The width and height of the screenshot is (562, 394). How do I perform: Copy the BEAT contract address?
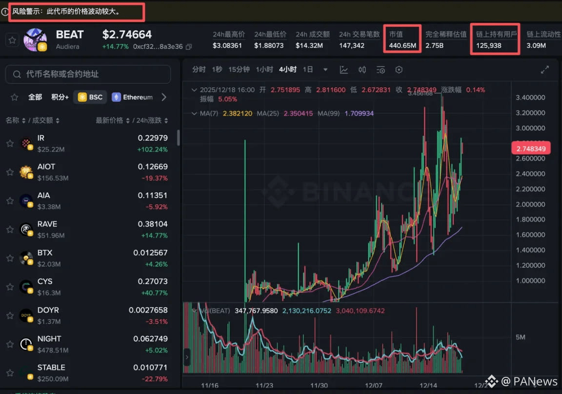(189, 46)
